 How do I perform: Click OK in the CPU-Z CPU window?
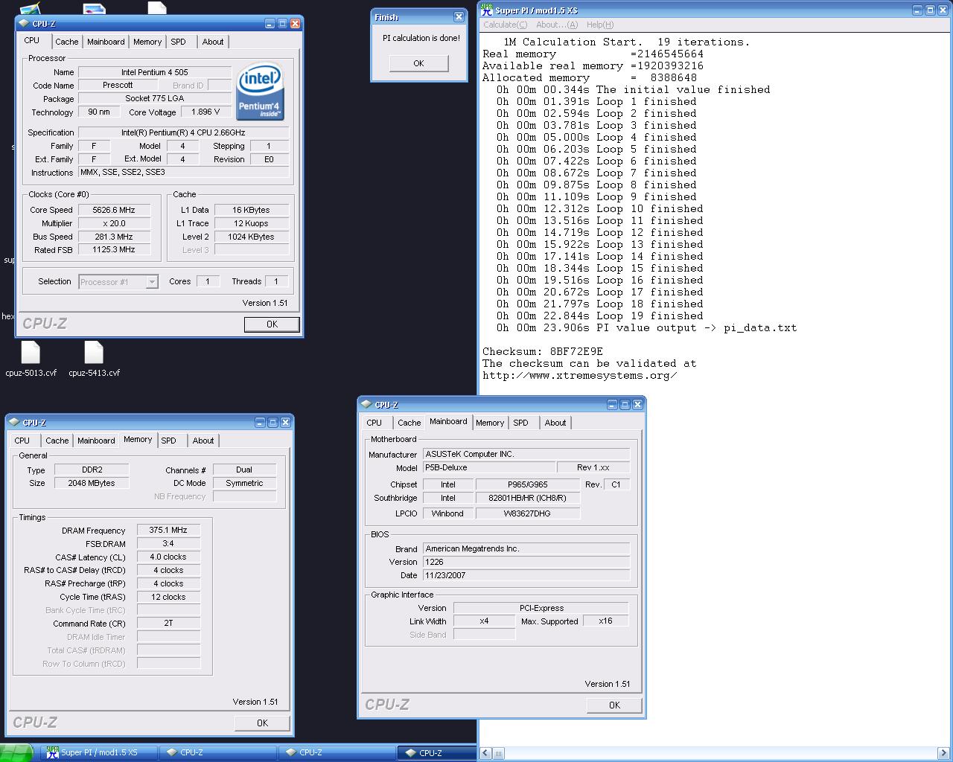click(272, 324)
